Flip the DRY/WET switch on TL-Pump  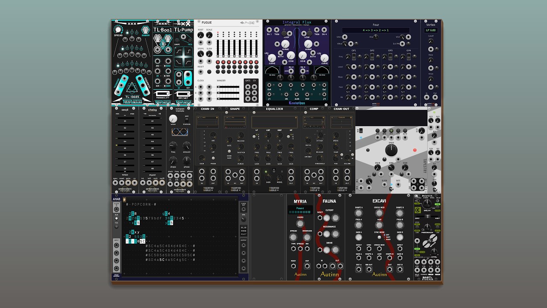184,93
